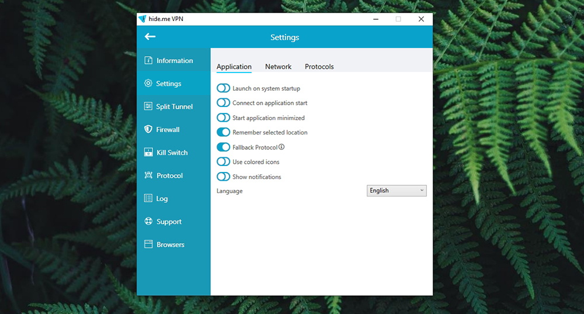Click the hide.me VPN window title
The width and height of the screenshot is (584, 314).
pyautogui.click(x=166, y=19)
